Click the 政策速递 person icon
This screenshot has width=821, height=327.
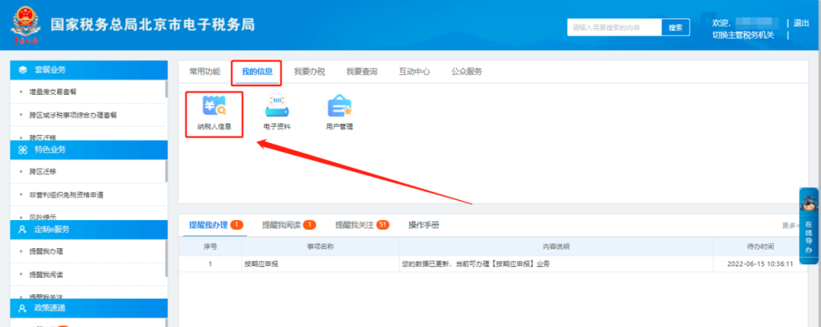(x=23, y=308)
